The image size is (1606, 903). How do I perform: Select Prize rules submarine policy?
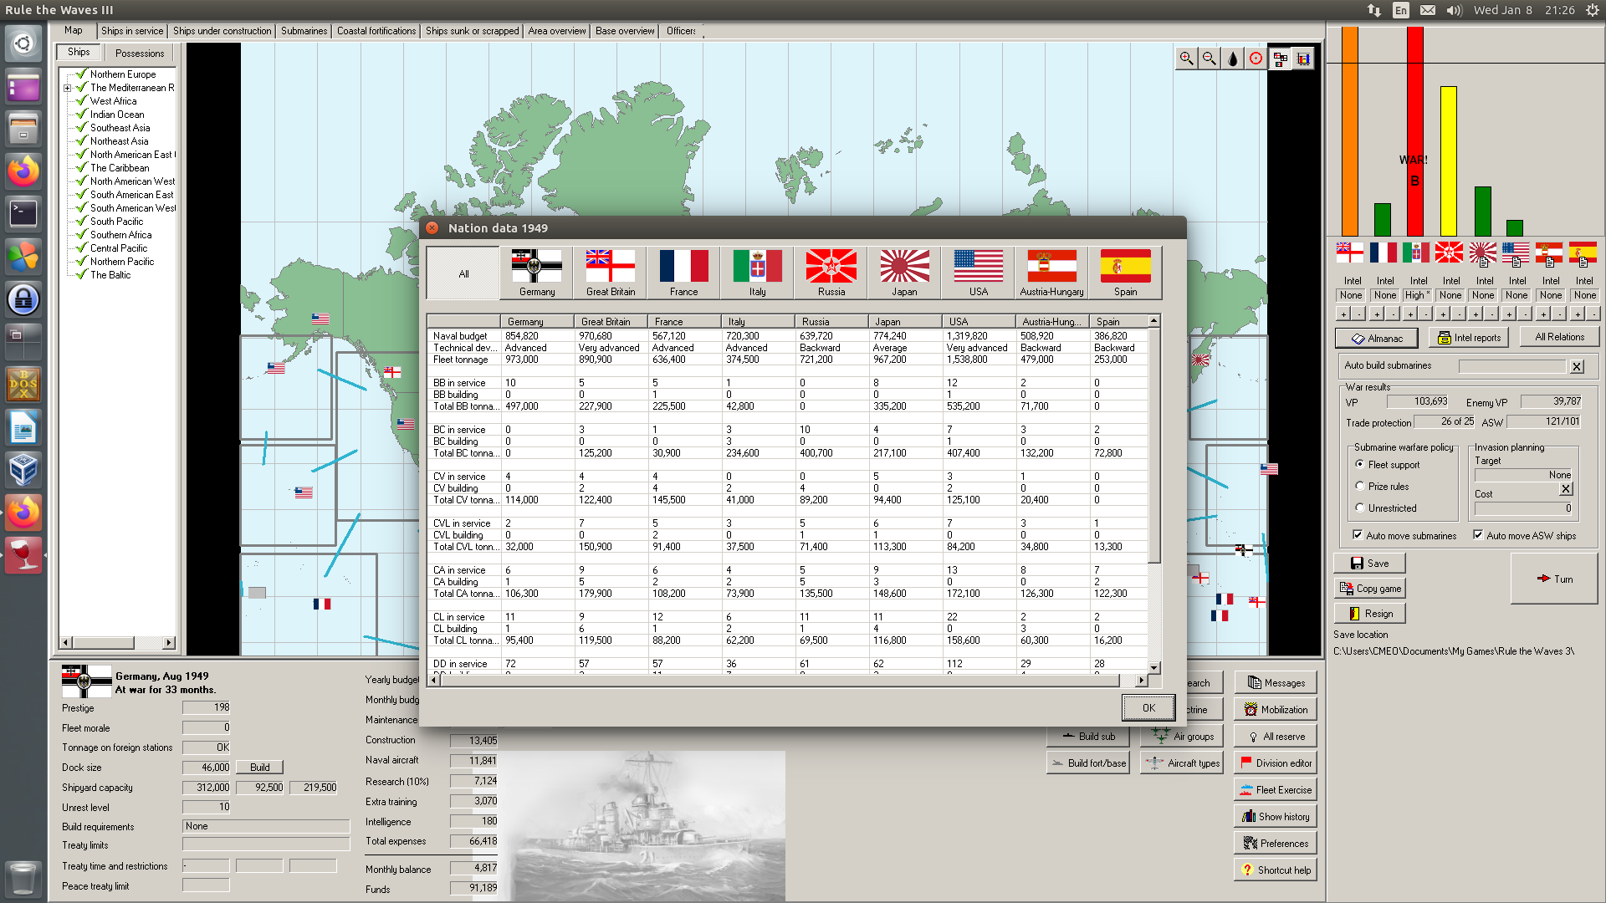click(1360, 486)
